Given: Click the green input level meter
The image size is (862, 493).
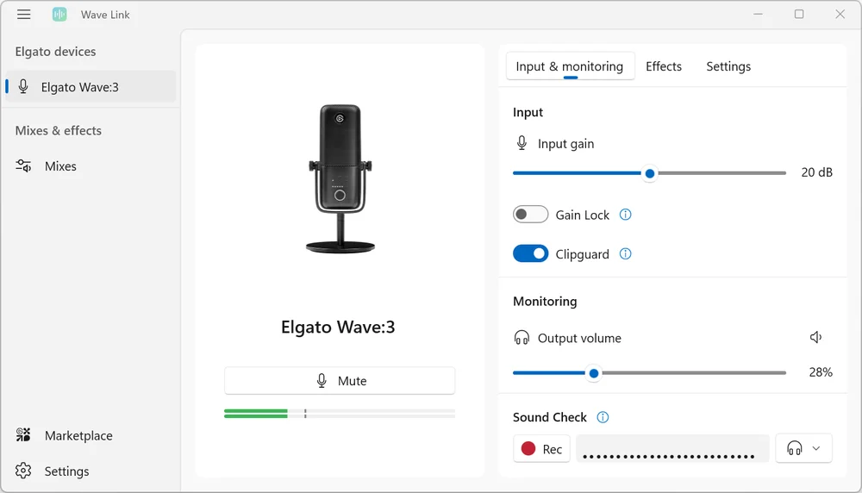Looking at the screenshot, I should (x=340, y=414).
